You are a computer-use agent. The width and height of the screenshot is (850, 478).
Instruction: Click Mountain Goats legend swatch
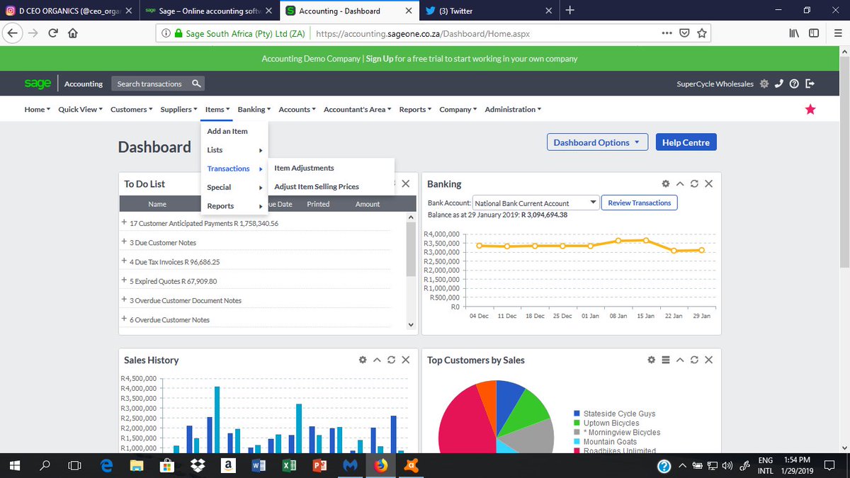[577, 441]
